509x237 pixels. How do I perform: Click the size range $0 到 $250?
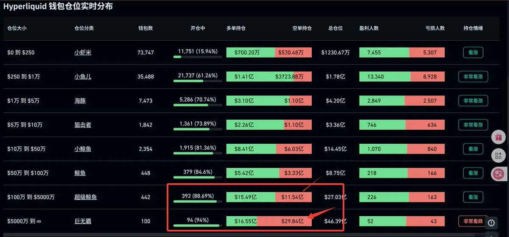click(x=21, y=53)
